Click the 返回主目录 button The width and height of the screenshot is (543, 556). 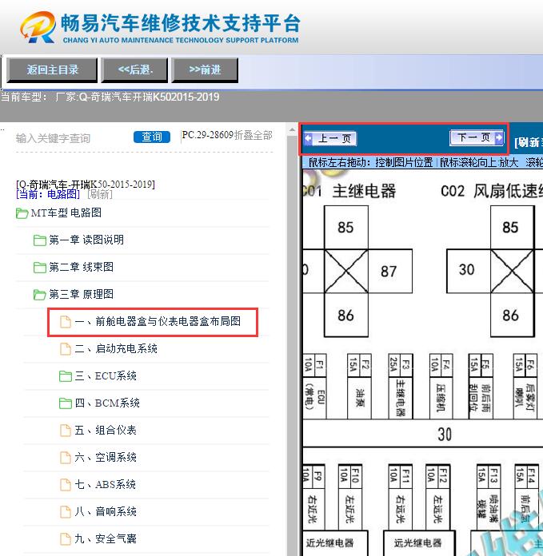point(52,69)
